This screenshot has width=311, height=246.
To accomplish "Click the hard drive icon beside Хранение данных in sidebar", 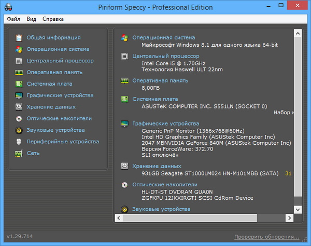I will pyautogui.click(x=19, y=107).
